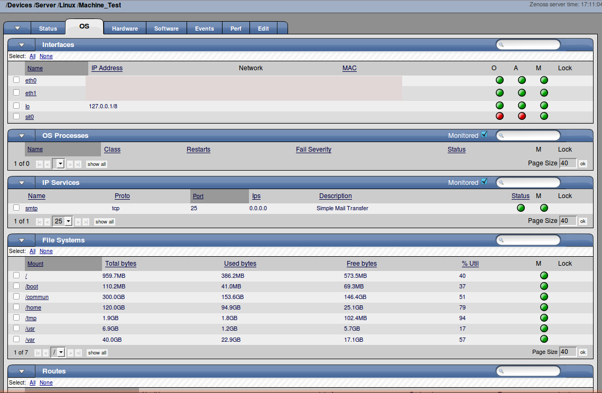Click last page arrow in OS Processes pager
The width and height of the screenshot is (602, 393).
click(x=78, y=164)
